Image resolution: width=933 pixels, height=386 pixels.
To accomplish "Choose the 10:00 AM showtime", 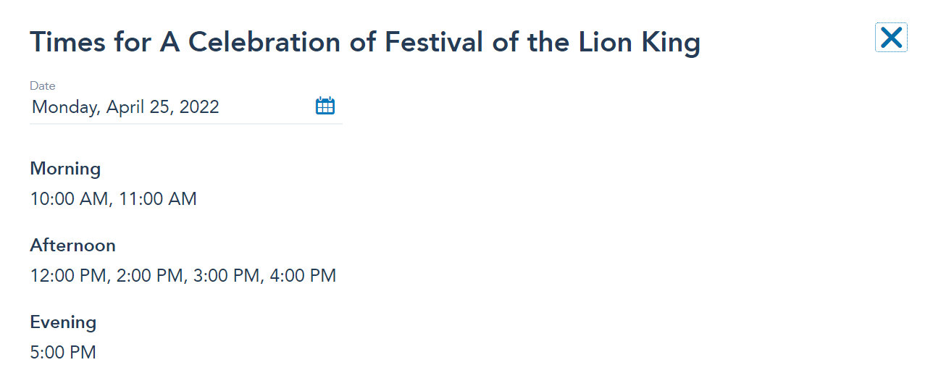I will [x=69, y=199].
